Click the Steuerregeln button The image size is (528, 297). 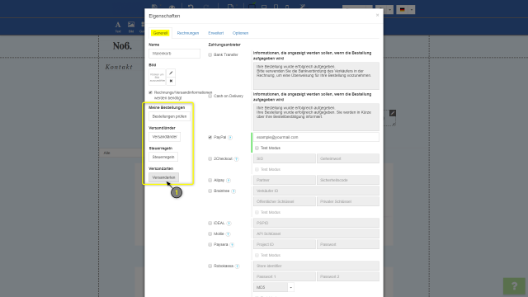163,157
